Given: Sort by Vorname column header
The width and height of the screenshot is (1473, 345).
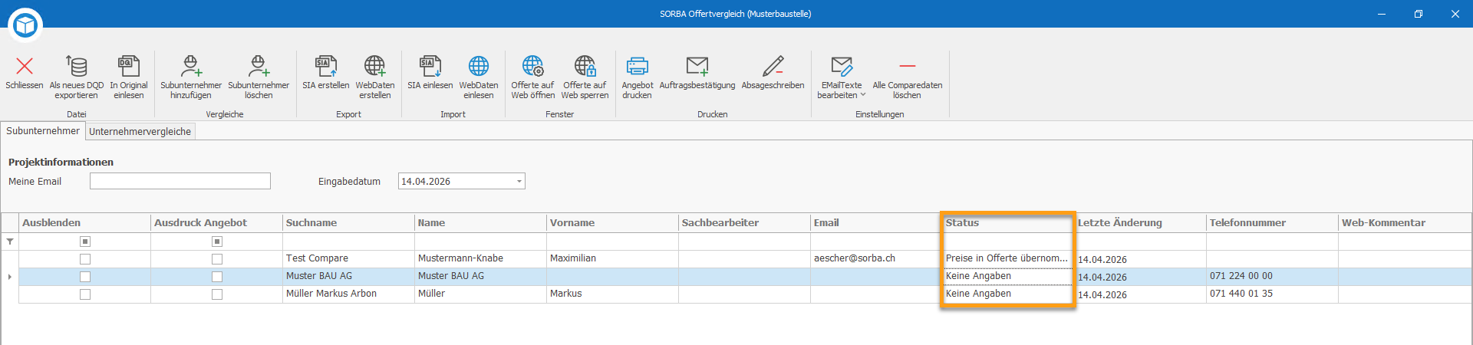Looking at the screenshot, I should click(612, 223).
